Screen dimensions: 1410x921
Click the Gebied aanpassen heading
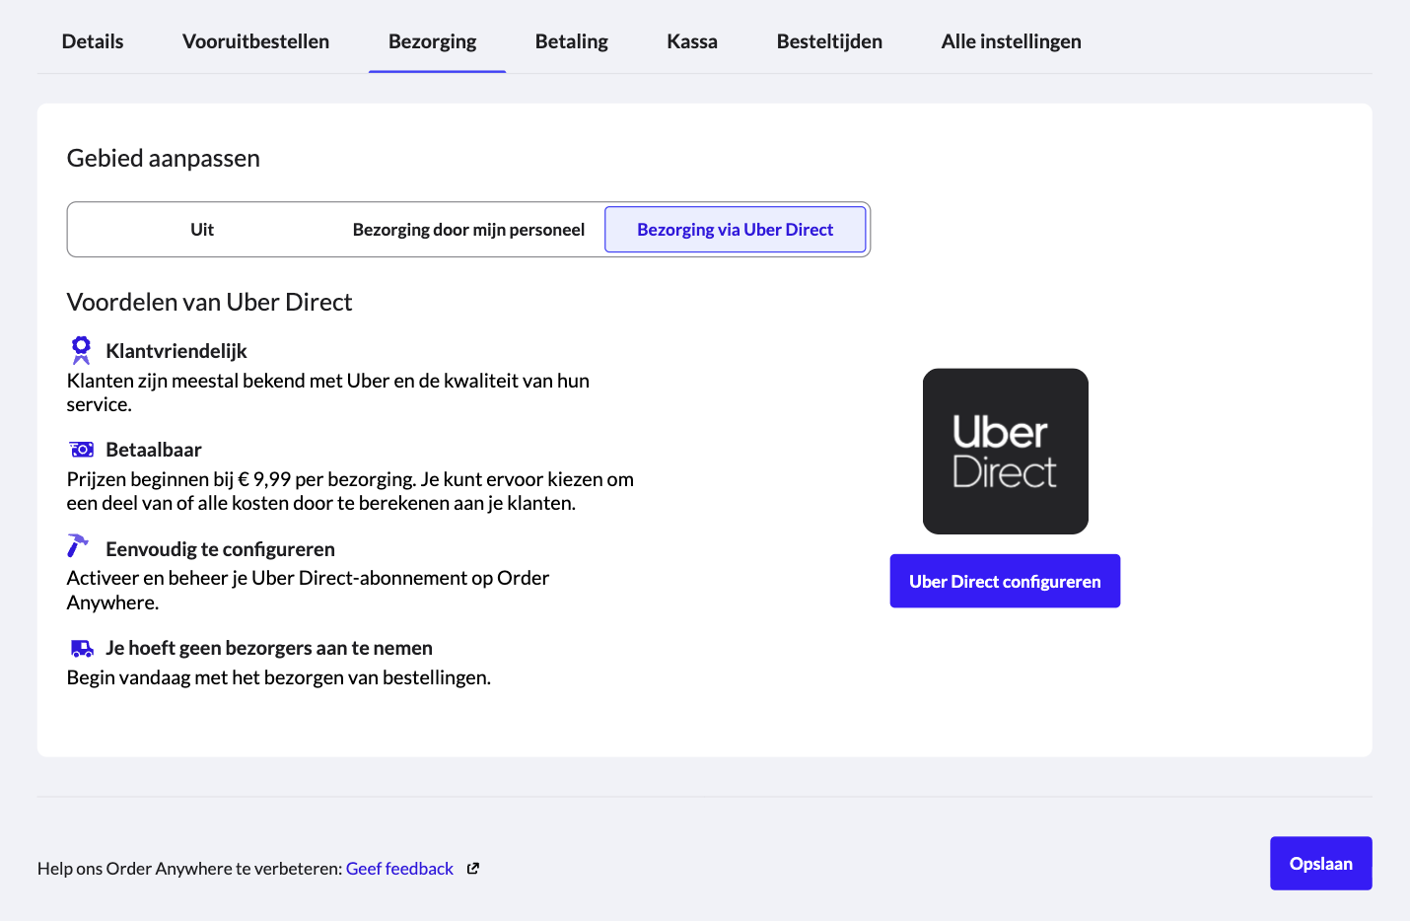coord(164,159)
